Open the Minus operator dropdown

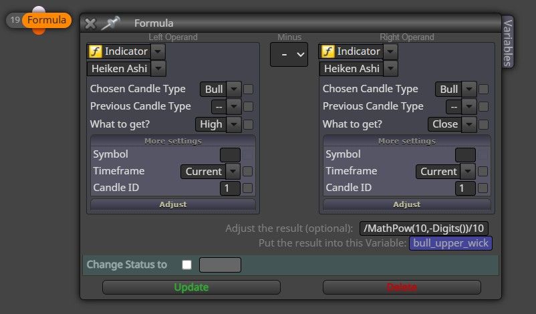coord(289,54)
